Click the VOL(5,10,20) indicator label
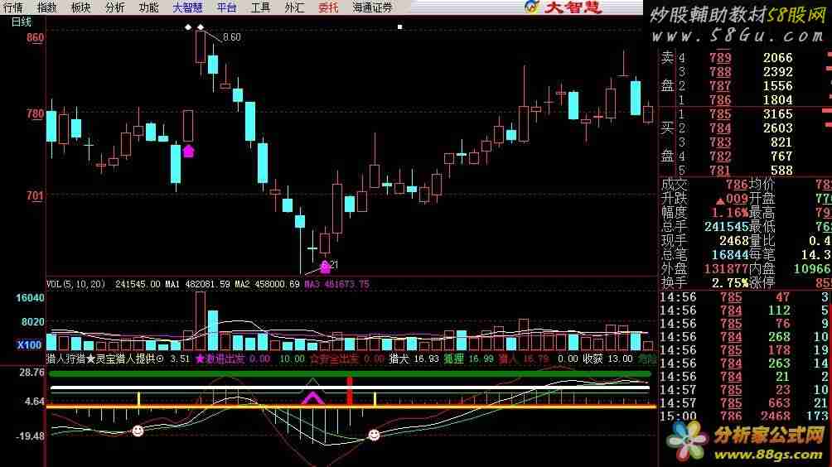This screenshot has height=467, width=832. tap(76, 284)
